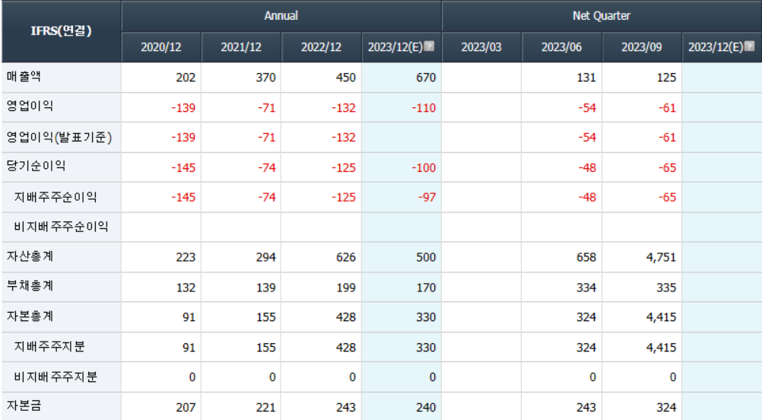Click 부채총계 value 199 for 2022/12

click(x=346, y=288)
